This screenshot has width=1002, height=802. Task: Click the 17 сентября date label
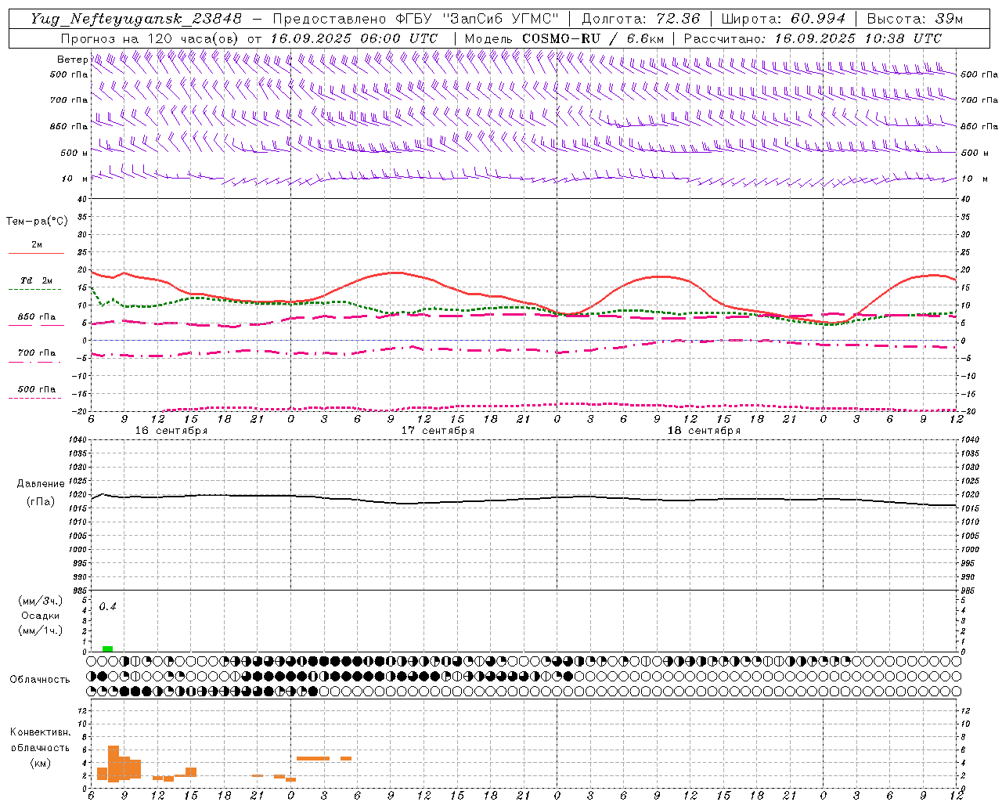coord(438,431)
